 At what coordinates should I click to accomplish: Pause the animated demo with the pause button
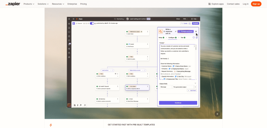[x=217, y=114]
